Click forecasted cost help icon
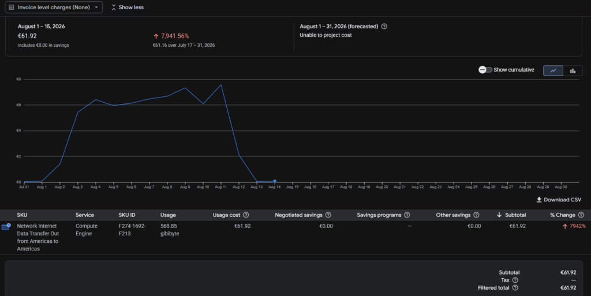Viewport: 591px width, 296px height. 384,27
